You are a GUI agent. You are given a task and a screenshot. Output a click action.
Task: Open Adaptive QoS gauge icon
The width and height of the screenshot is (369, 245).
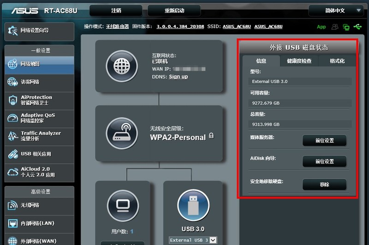coord(12,118)
